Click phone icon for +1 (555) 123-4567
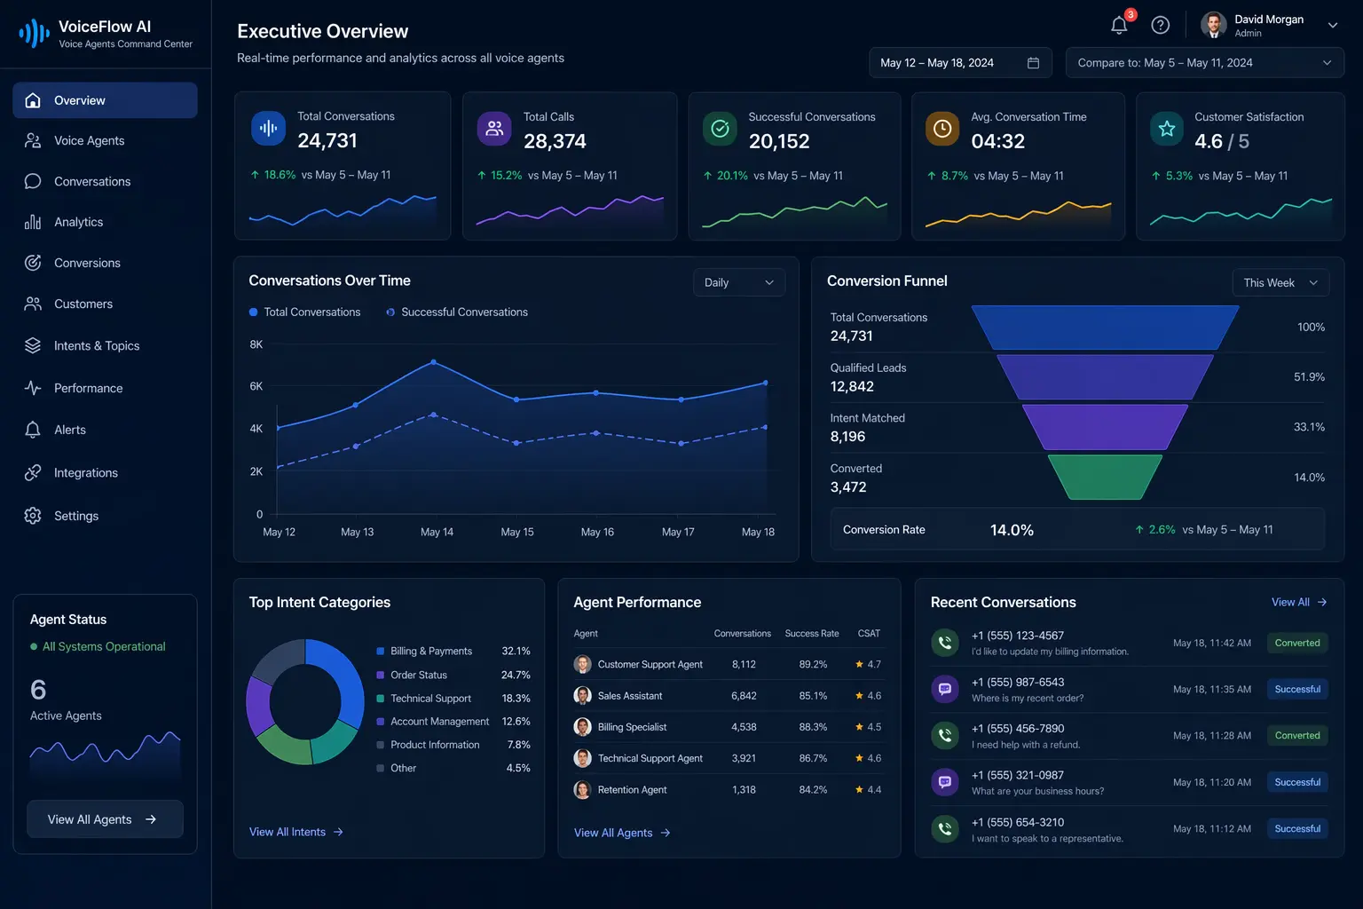Screen dimensions: 1363x909 (x=945, y=643)
